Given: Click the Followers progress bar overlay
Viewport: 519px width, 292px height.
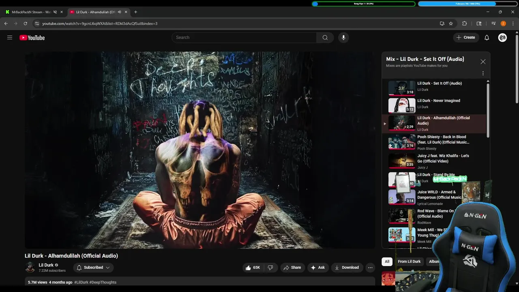Looking at the screenshot, I should point(468,4).
